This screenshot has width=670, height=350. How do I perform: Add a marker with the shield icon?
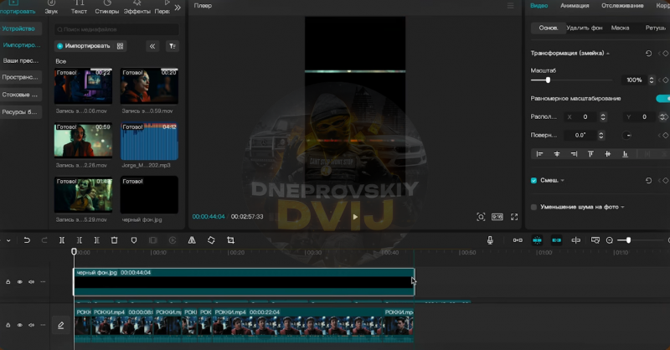tap(134, 240)
